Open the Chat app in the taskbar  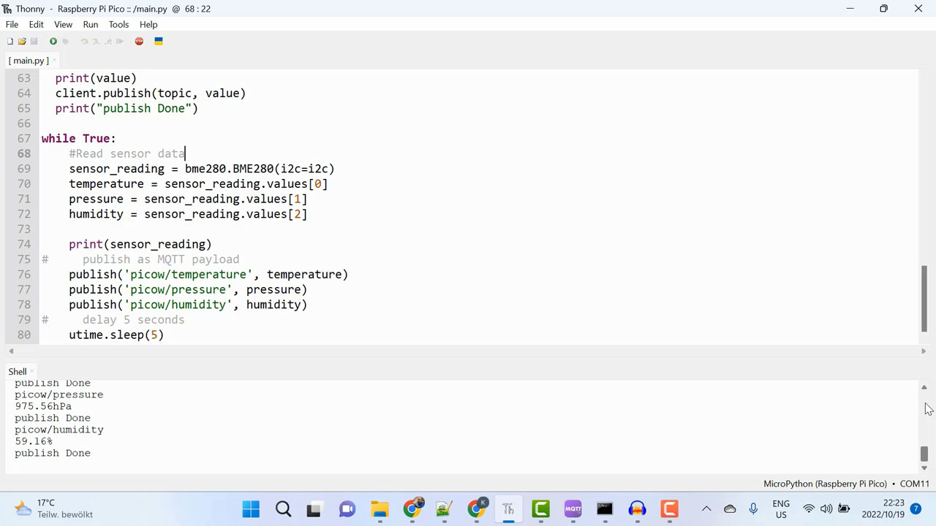click(x=347, y=508)
